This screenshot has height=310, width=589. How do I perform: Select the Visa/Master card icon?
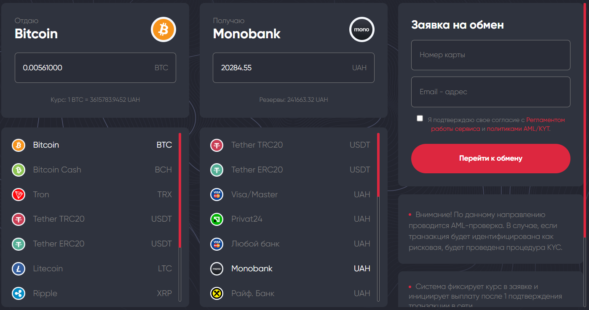point(217,194)
